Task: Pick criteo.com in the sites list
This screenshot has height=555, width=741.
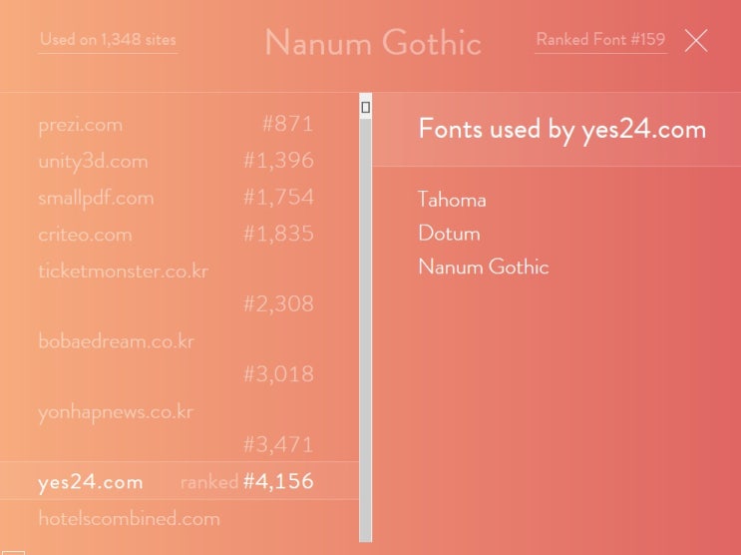Action: 85,235
